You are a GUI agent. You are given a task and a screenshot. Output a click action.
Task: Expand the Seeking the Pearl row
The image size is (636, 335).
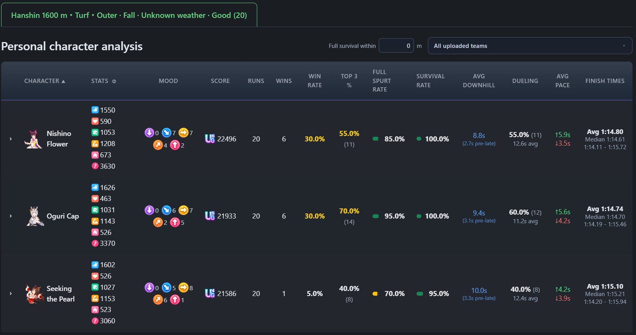point(11,293)
